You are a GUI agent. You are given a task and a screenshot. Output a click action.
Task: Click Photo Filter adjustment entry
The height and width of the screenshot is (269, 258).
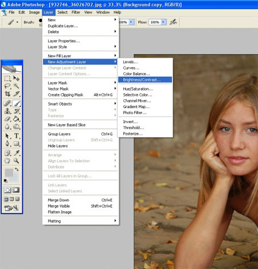(145, 112)
